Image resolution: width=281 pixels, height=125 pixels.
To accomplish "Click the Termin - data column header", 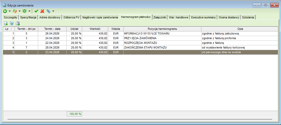I will [52, 29].
